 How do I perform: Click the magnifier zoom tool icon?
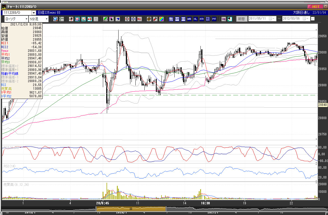(x=56, y=19)
